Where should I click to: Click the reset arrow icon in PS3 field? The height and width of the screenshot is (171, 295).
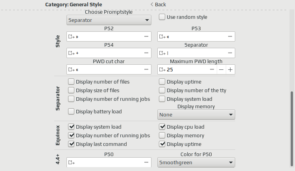click(x=162, y=36)
